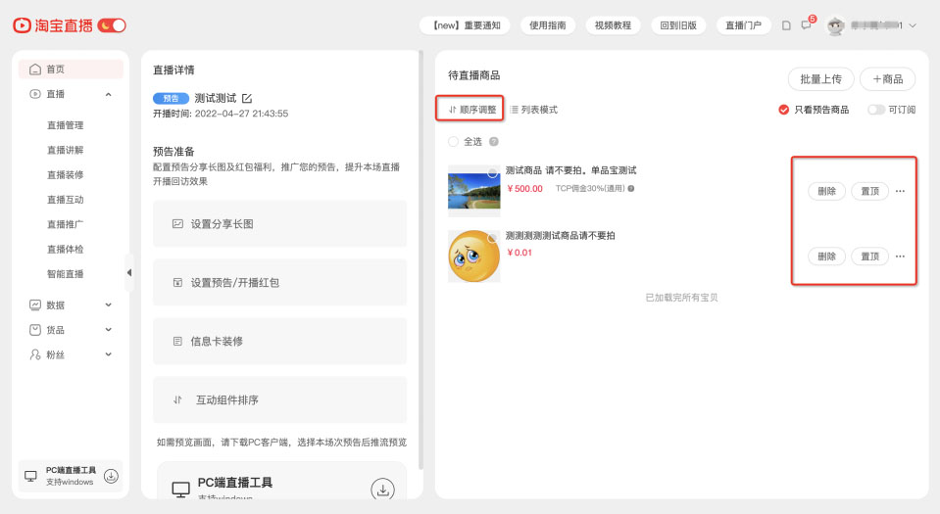This screenshot has width=940, height=514.
Task: Click the message notification icon with badge
Action: 807,25
